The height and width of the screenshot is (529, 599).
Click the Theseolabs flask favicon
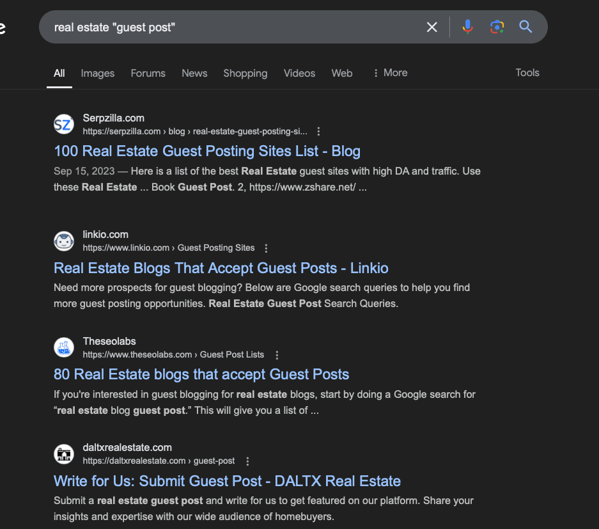click(63, 347)
